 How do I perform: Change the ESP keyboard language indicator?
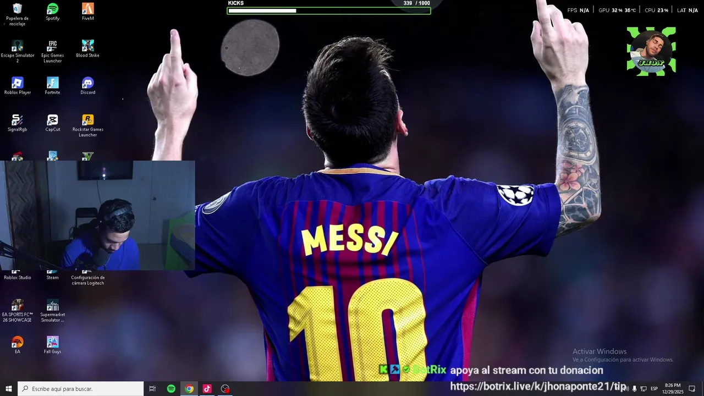(x=654, y=389)
